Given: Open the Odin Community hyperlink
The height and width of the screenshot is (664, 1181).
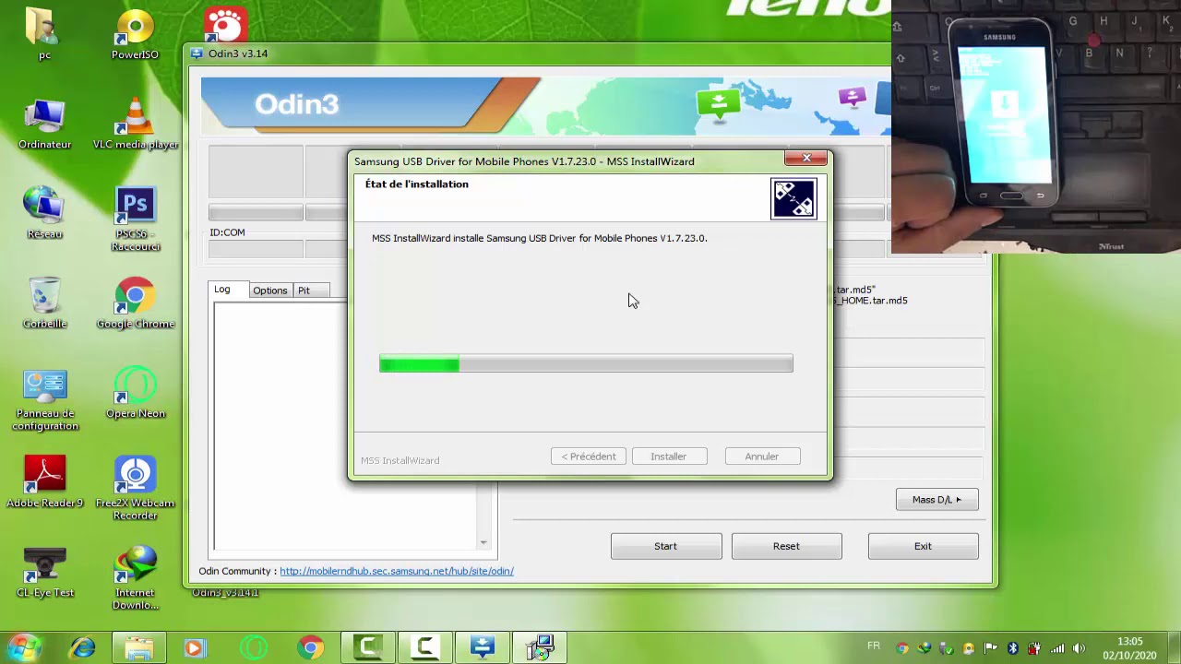Looking at the screenshot, I should [397, 571].
